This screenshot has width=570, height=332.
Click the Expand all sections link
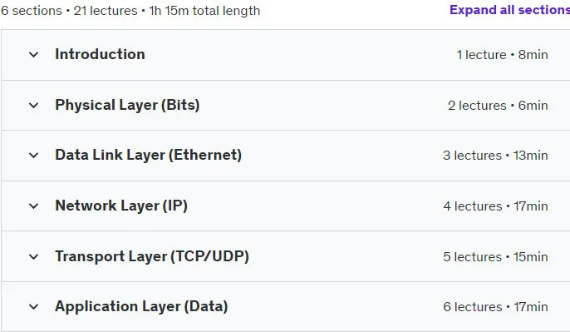coord(509,10)
